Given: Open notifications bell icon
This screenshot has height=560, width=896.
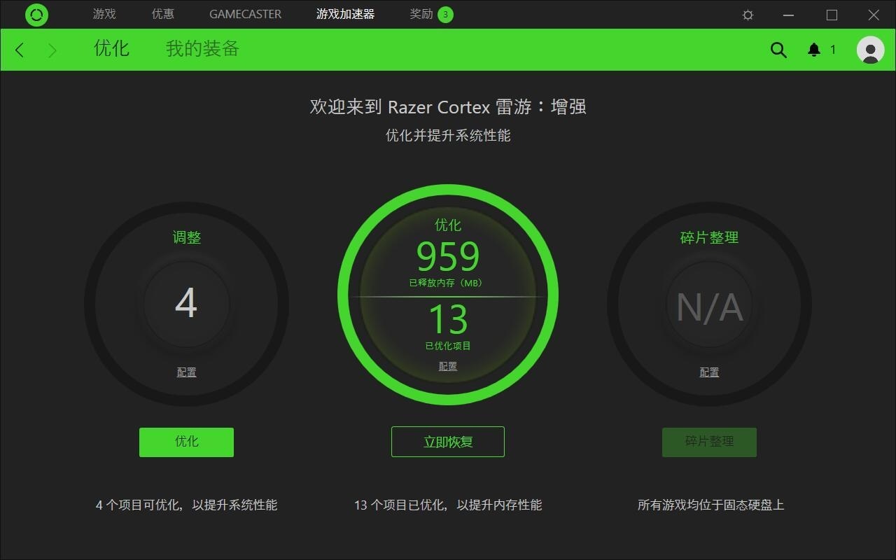Looking at the screenshot, I should coord(814,50).
